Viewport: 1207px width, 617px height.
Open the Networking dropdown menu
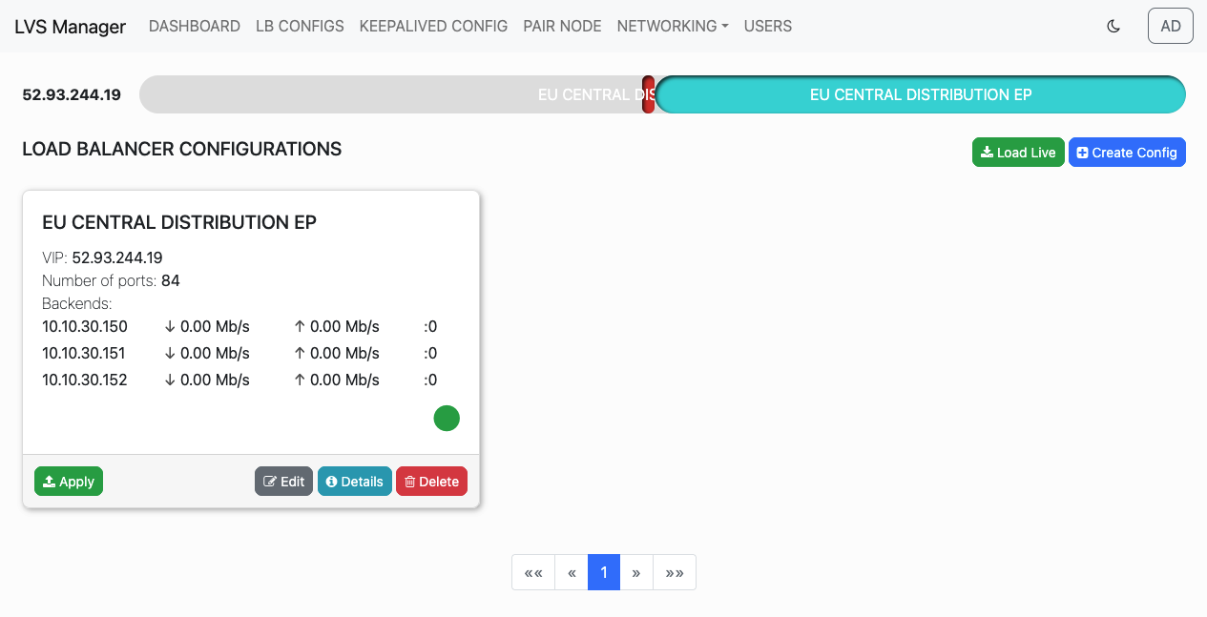673,26
